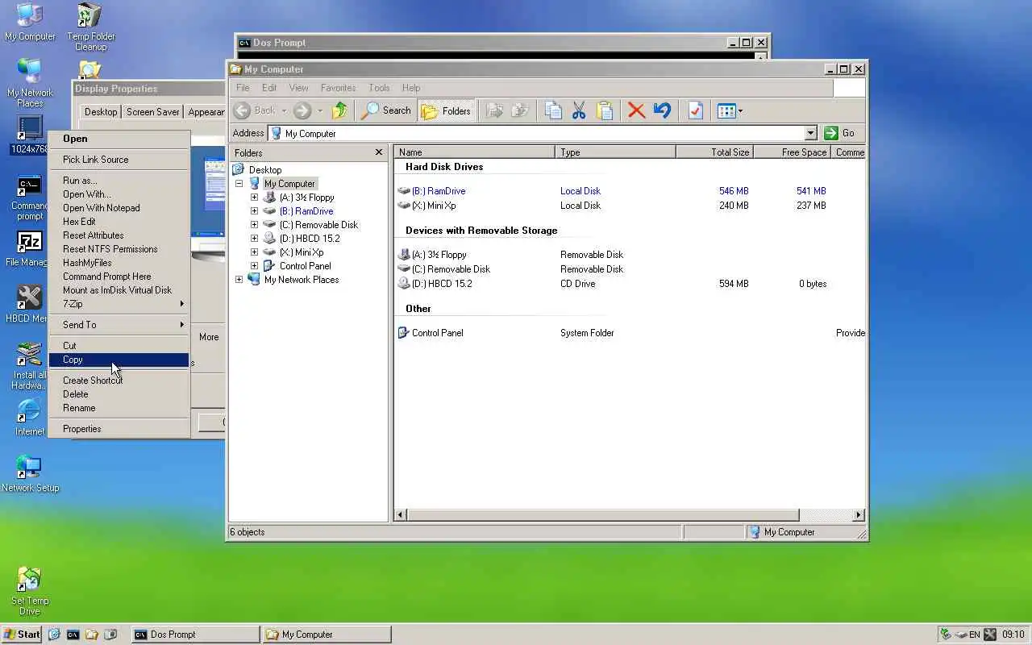Expand the (B:) RamDrive tree node
This screenshot has width=1032, height=645.
coord(254,211)
